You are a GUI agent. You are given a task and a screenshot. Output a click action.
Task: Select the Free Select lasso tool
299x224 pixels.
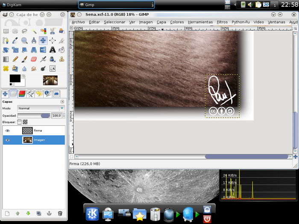[x=24, y=31]
